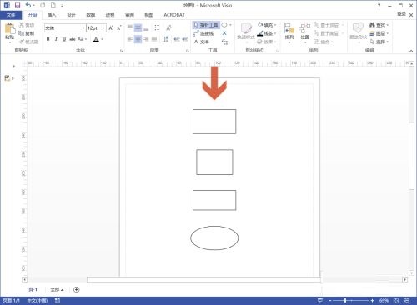The width and height of the screenshot is (417, 305).
Task: Open the Arrange align (排列) dropdown
Action: [x=289, y=33]
